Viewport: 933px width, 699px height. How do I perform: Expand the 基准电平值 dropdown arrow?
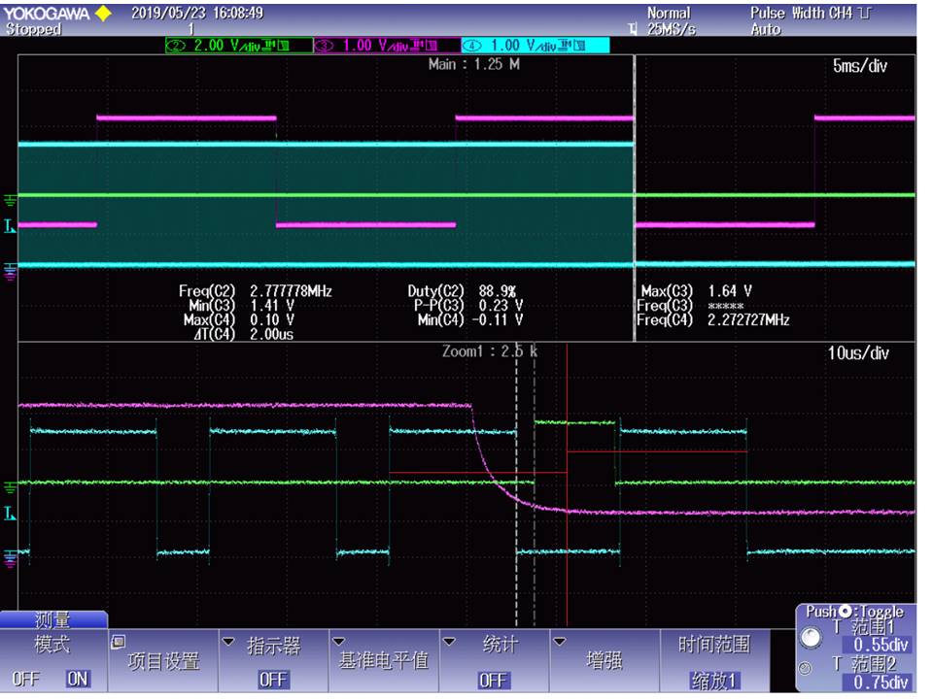click(x=338, y=642)
